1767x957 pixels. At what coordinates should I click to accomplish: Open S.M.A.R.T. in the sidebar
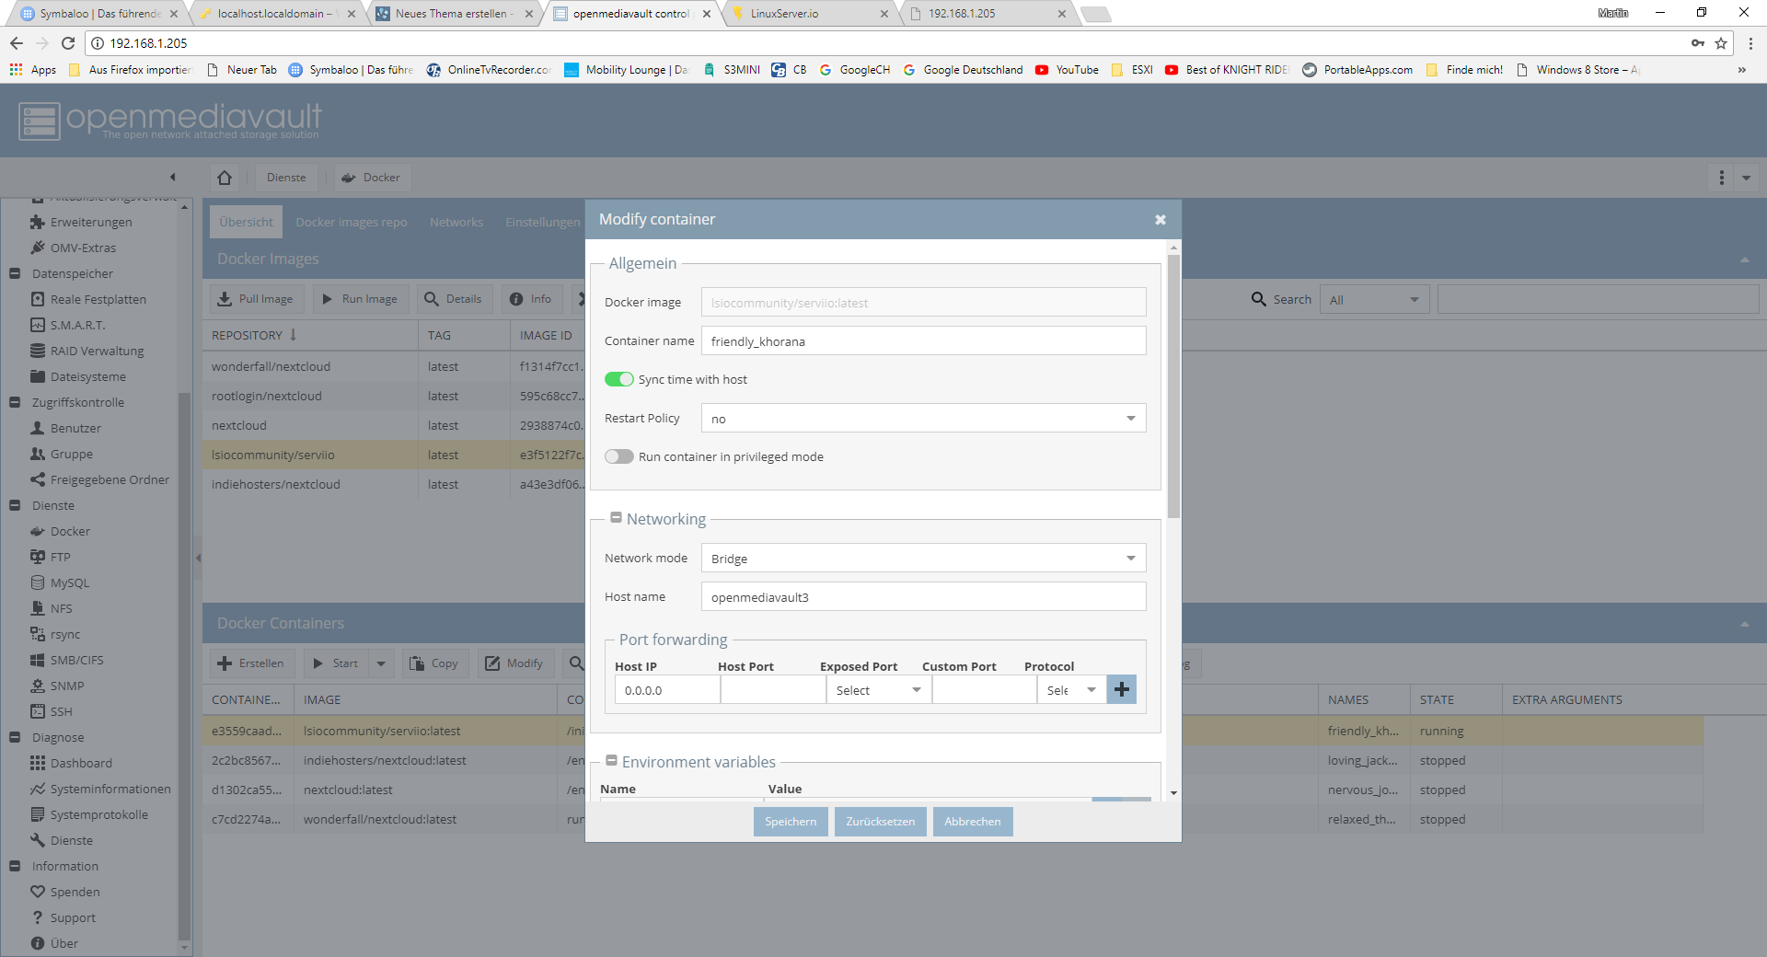pos(77,325)
